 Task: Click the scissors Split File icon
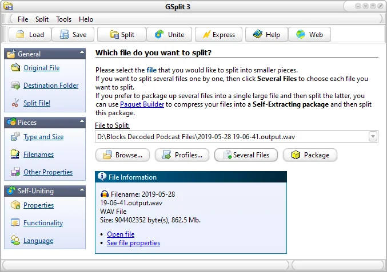coord(15,103)
